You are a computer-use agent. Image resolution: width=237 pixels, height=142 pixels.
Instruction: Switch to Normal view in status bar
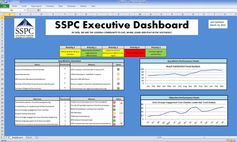pos(228,141)
